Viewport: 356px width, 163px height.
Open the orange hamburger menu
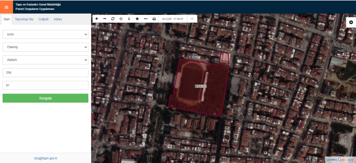click(6, 7)
